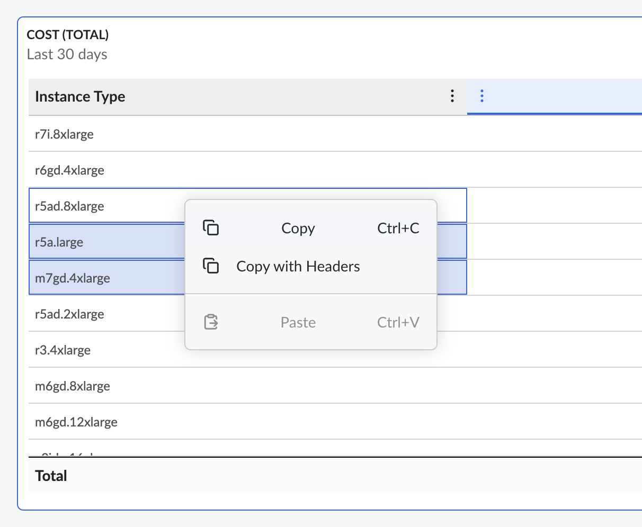The height and width of the screenshot is (527, 642).
Task: Click the Total footer row
Action: tap(51, 476)
